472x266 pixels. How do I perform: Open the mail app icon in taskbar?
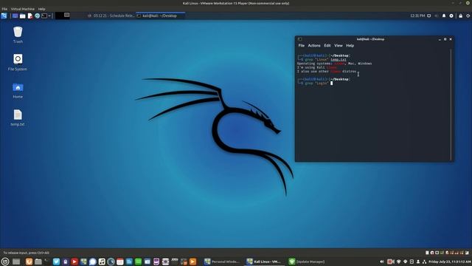(x=147, y=262)
